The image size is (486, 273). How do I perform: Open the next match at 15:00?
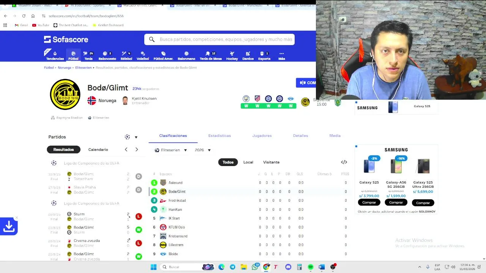coord(321,102)
